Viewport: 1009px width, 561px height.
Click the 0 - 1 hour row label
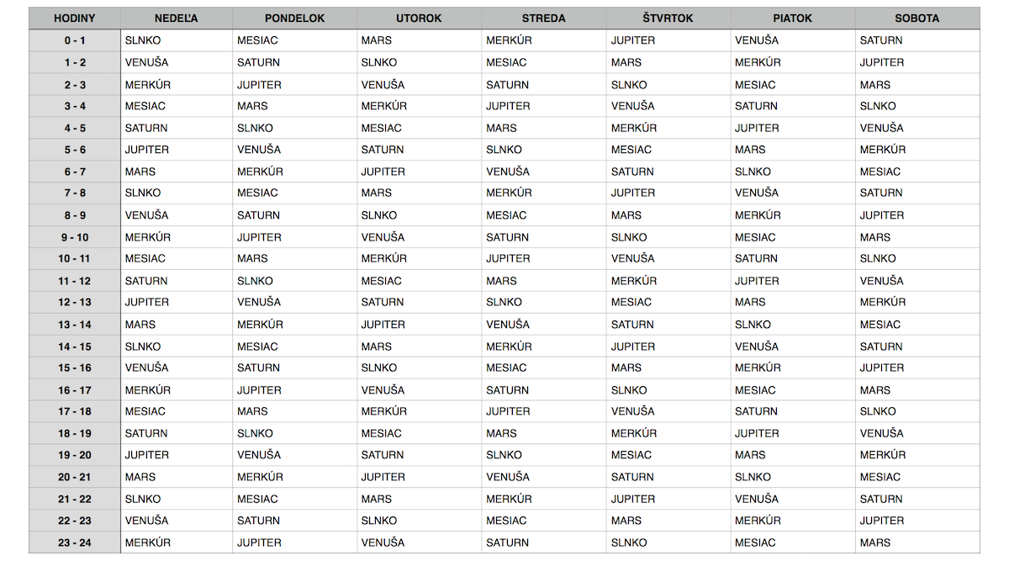74,40
